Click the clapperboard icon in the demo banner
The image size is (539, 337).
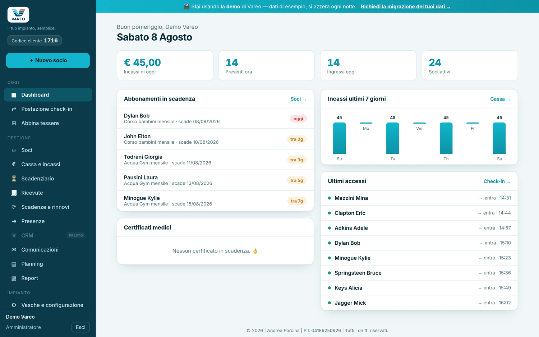tap(187, 6)
